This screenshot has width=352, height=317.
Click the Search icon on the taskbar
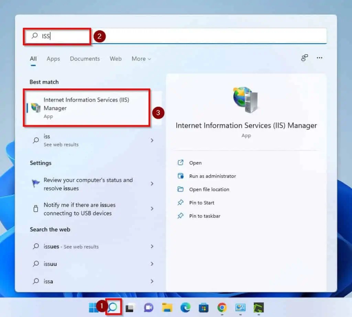tap(113, 308)
